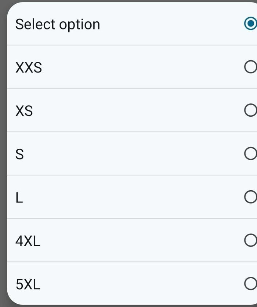Select the 4XL size option
Screen dimensions: 257x307
click(128, 241)
